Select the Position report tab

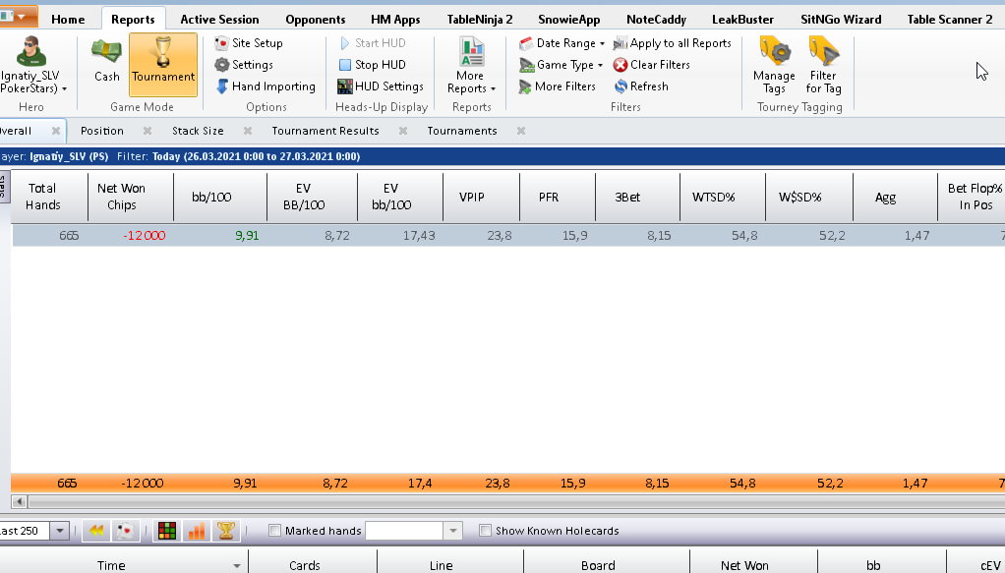tap(102, 131)
